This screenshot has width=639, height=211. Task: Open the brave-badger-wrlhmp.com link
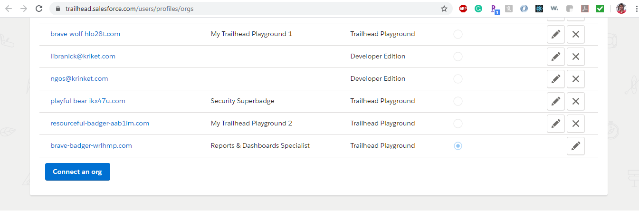pos(91,146)
